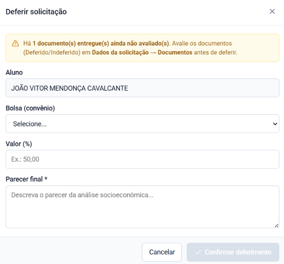Click the Cancelar button
Screen dimensions: 284x264
tap(162, 252)
